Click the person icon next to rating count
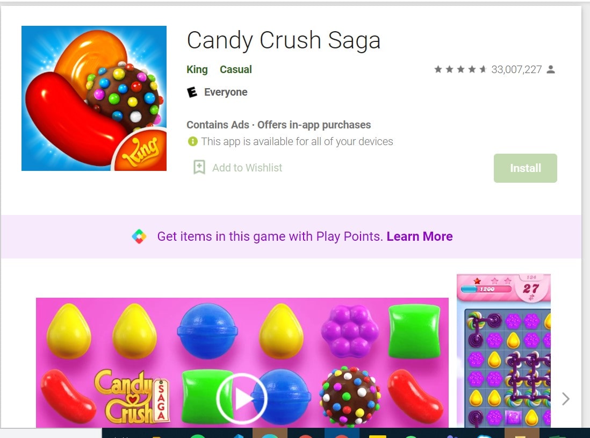The width and height of the screenshot is (590, 438). 551,69
